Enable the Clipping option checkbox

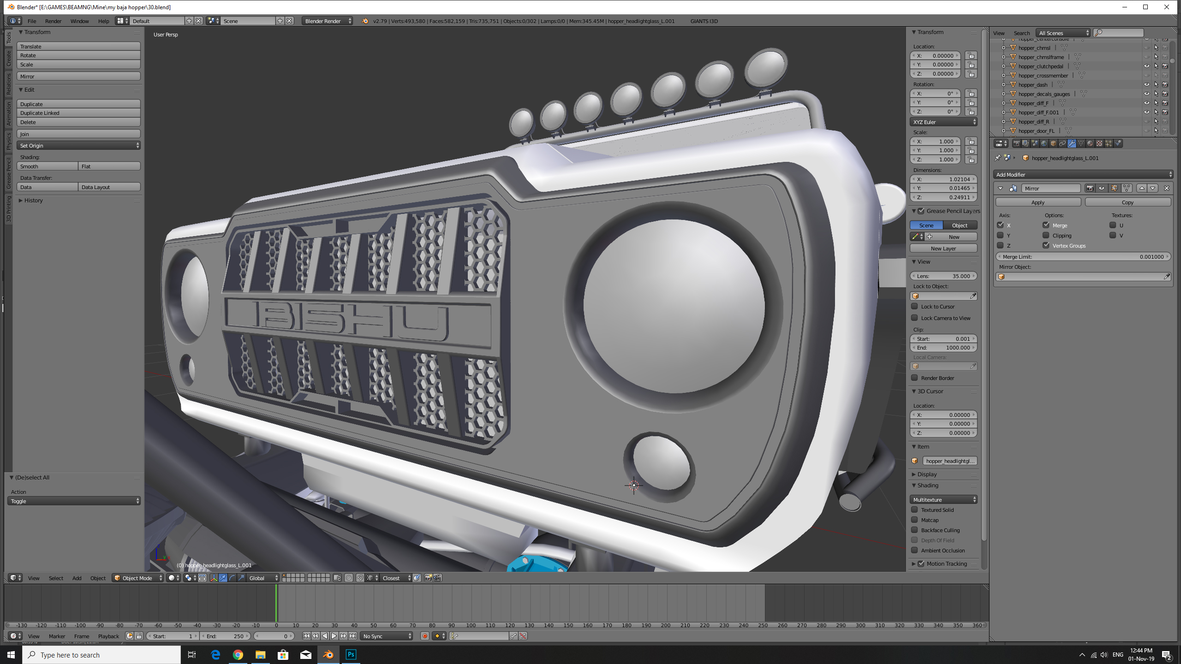click(1046, 235)
